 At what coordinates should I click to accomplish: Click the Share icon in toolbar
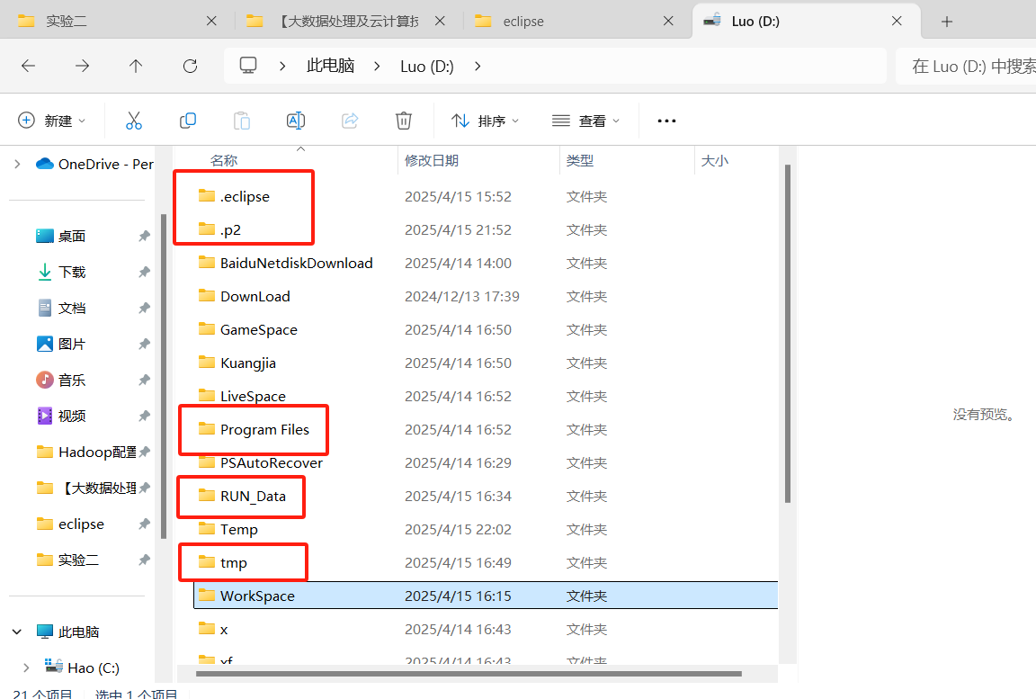click(350, 121)
